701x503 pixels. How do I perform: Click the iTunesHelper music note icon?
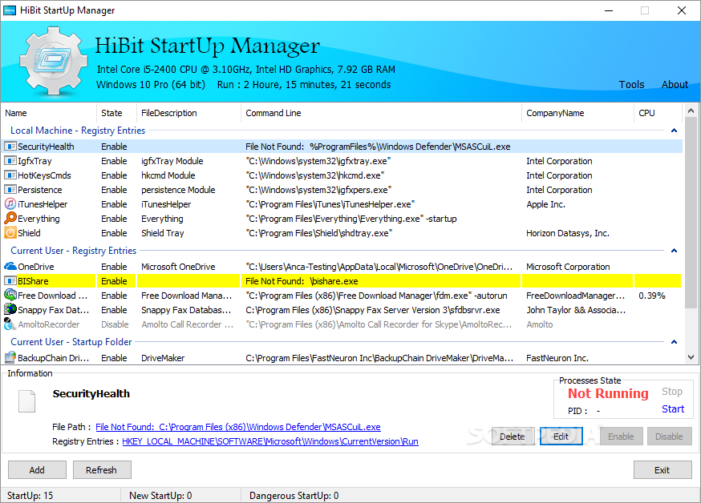10,204
